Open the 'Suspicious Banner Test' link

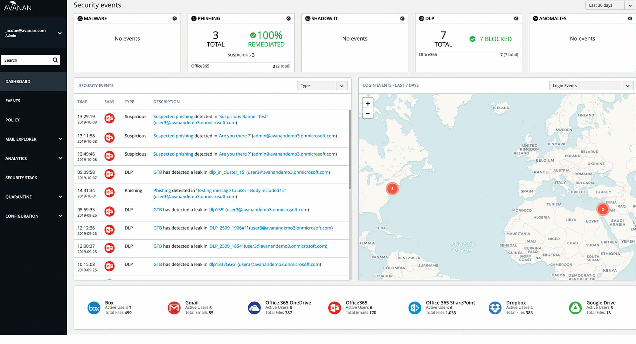(x=243, y=117)
